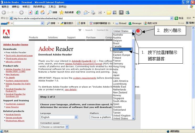
Task: Open the system requirements link in paragraph
Action: (85, 78)
